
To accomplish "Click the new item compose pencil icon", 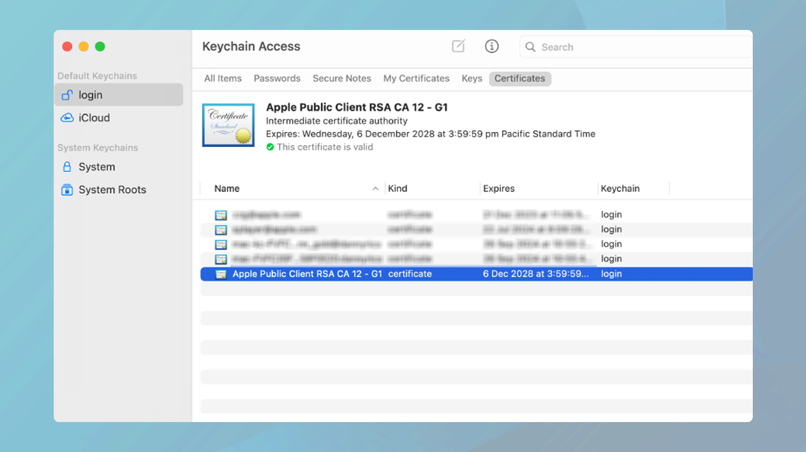I will [x=458, y=46].
